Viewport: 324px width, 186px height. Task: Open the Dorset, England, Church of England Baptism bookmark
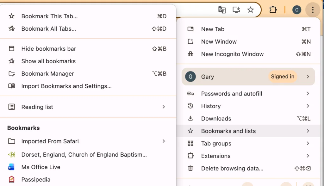pos(88,155)
